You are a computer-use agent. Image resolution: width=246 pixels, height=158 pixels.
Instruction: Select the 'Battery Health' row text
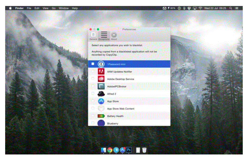click(115, 116)
